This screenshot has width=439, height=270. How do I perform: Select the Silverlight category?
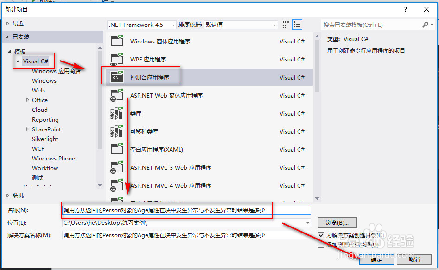coord(45,139)
